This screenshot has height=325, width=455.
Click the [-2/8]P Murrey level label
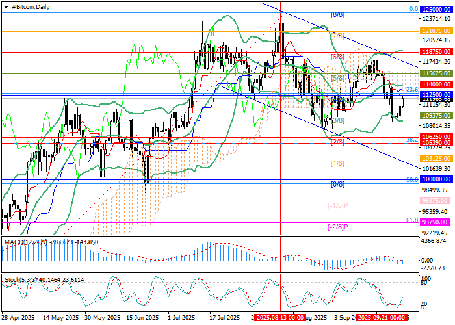337,227
